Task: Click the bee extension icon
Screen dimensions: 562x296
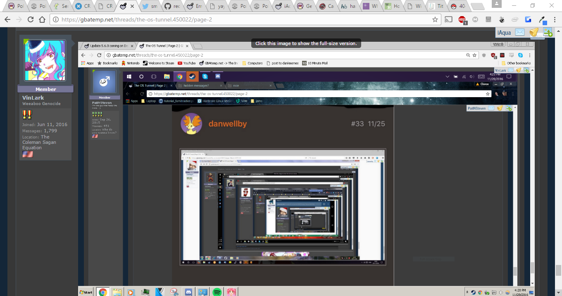Action: tap(502, 19)
